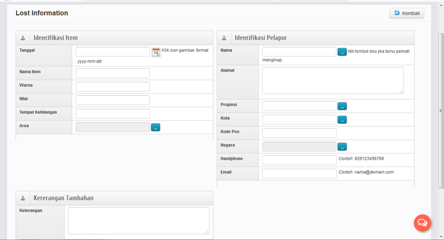This screenshot has height=240, width=444.
Task: Click into the Warna text field
Action: (x=112, y=86)
